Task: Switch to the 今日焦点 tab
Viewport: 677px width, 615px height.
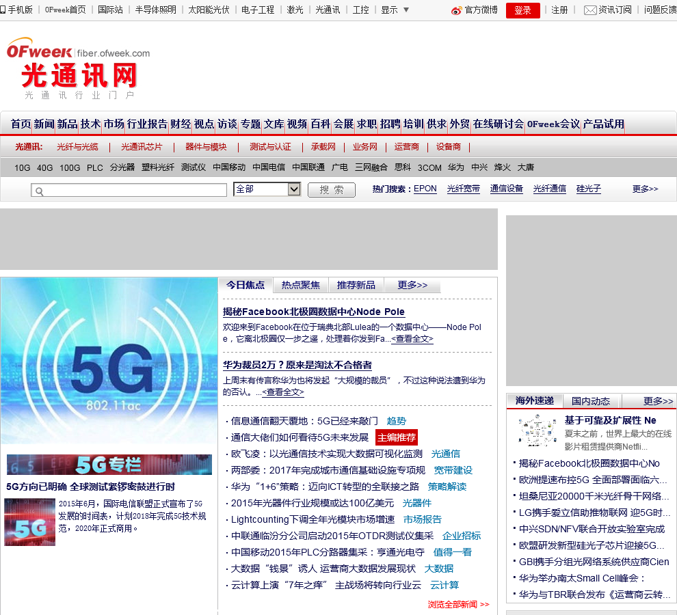Action: click(245, 285)
